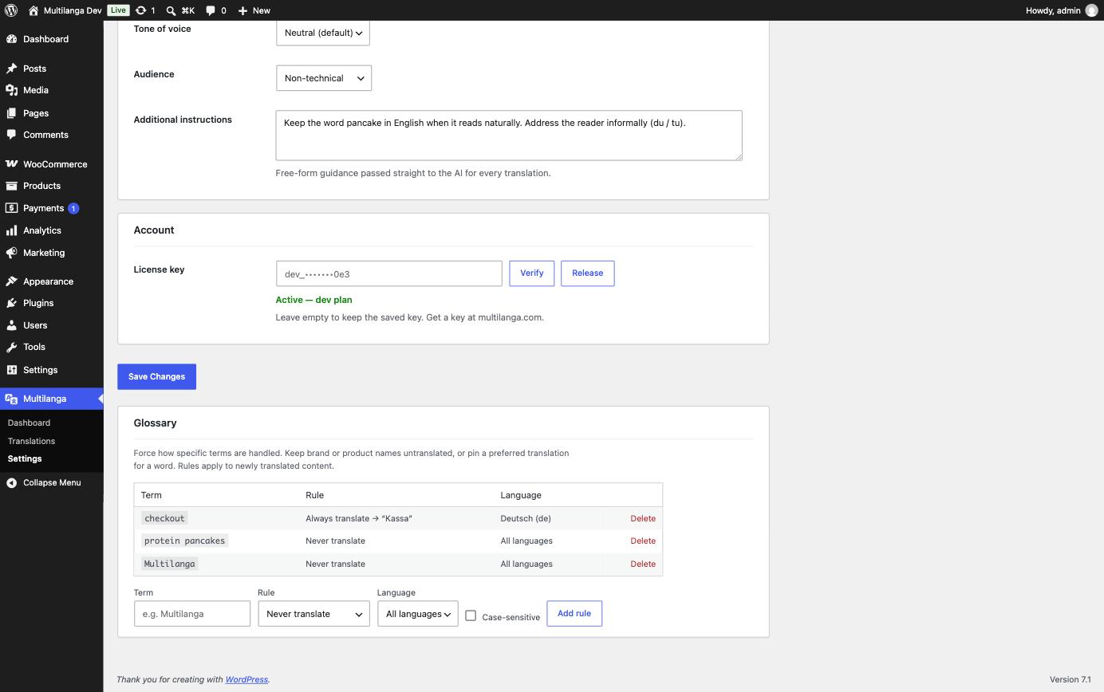Click the Users person icon
This screenshot has height=692, width=1104.
(12, 325)
